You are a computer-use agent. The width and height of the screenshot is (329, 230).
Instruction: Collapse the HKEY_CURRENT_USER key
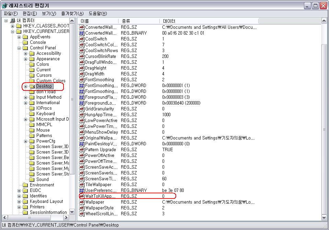pos(13,32)
